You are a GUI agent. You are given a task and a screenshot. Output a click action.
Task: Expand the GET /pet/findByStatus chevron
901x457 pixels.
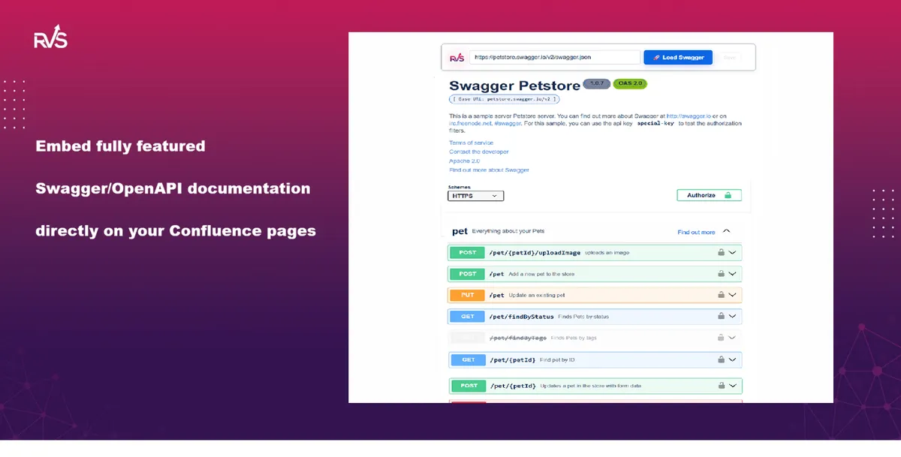coord(733,317)
